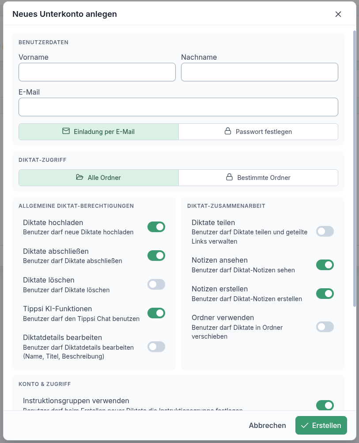Viewport: 359px width, 443px height.
Task: Click the envelope icon in invitation option
Action: (x=66, y=131)
